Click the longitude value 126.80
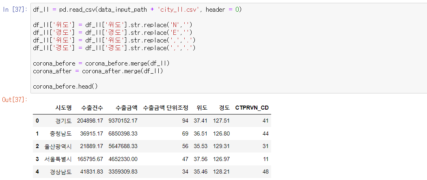This screenshot has width=427, height=180. [221, 133]
